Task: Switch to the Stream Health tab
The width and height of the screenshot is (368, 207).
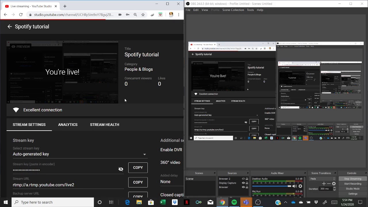Action: click(105, 124)
